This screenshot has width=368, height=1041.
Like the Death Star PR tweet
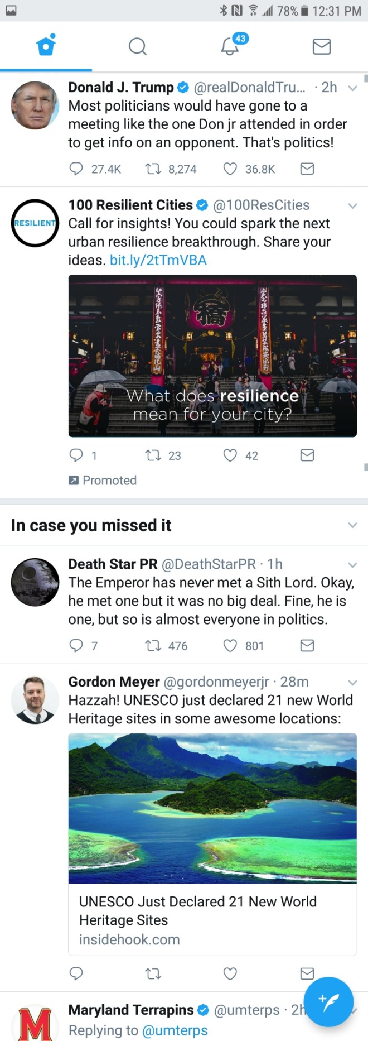click(230, 646)
